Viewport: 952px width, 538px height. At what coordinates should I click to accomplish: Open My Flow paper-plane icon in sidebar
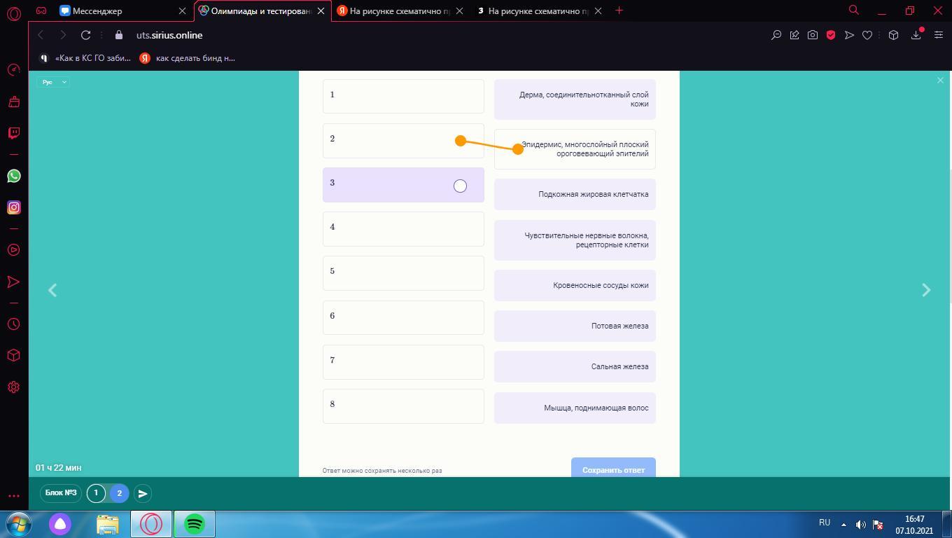tap(13, 282)
